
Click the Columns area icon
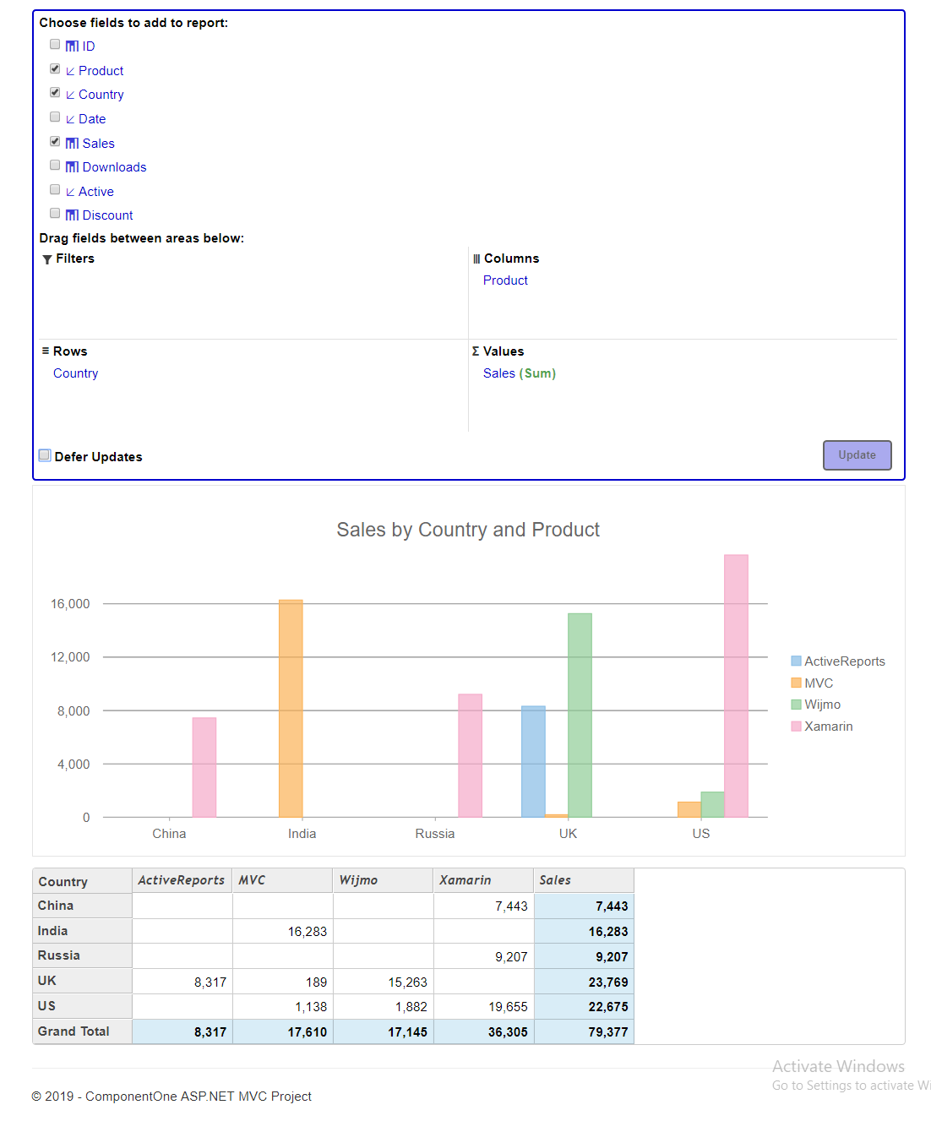pyautogui.click(x=476, y=259)
